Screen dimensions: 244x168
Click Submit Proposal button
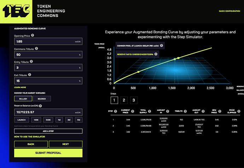(x=48, y=153)
